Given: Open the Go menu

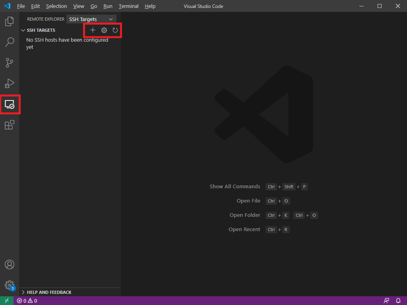Looking at the screenshot, I should [94, 6].
